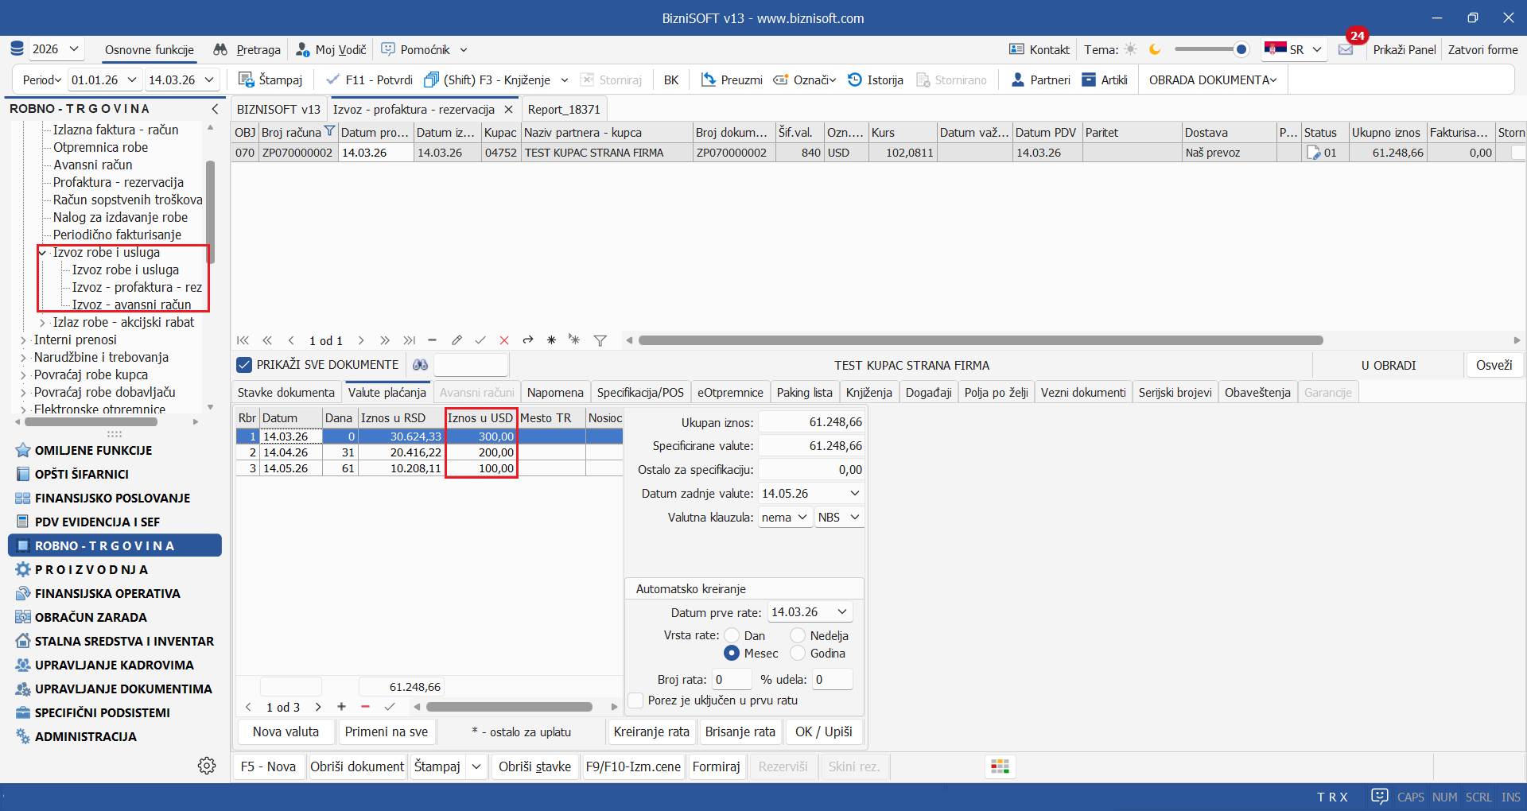Screen dimensions: 1527x811
Task: Click the Preuzmi import icon
Action: tap(709, 80)
